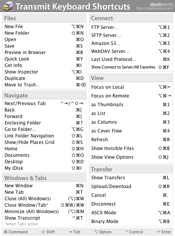Click the Transmit truck icon
175x236 pixels.
(8, 6)
